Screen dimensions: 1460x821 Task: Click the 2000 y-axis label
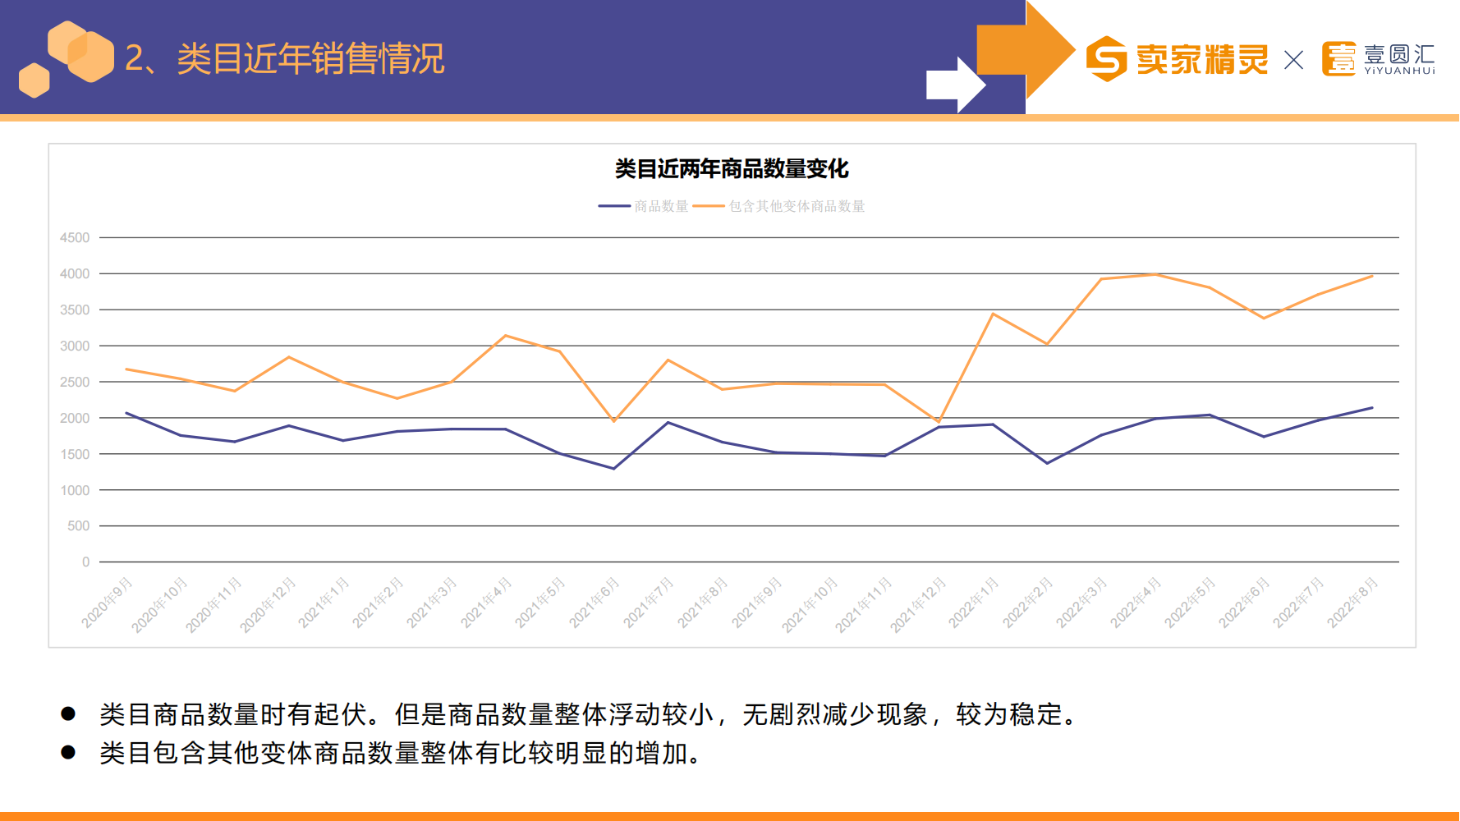pyautogui.click(x=75, y=418)
